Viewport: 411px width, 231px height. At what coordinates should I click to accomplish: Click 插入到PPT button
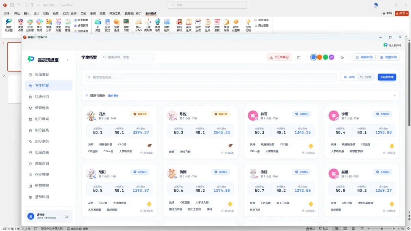[x=392, y=45]
